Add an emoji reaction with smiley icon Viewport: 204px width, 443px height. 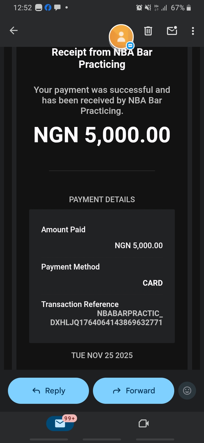(187, 391)
